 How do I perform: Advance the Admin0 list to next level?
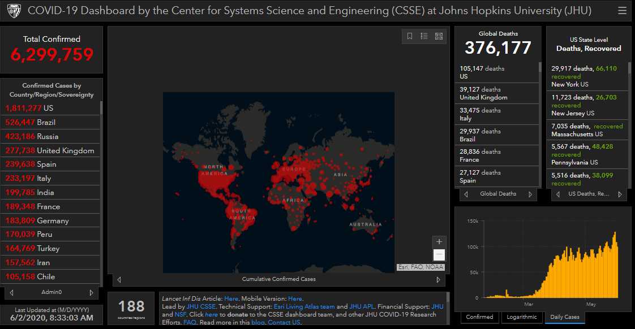[x=91, y=292]
